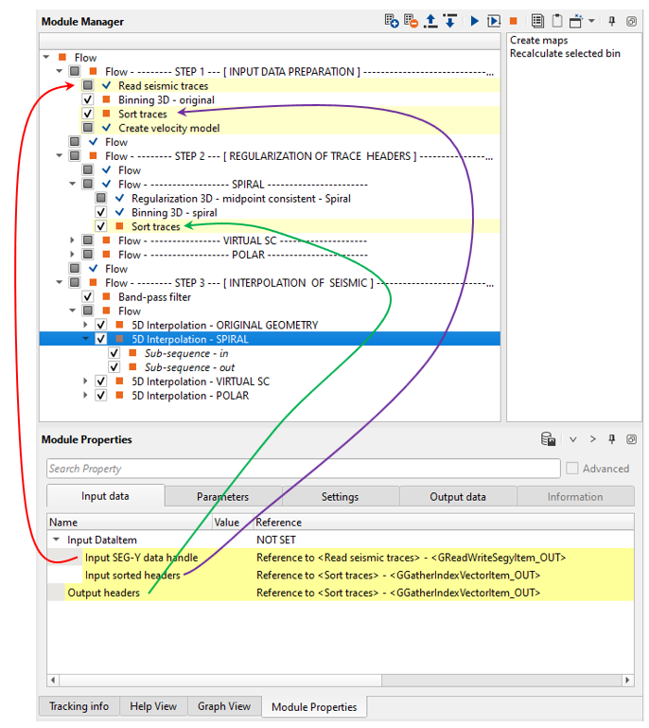Open the Graph View tab
Viewport: 649px width, 728px height.
[224, 706]
